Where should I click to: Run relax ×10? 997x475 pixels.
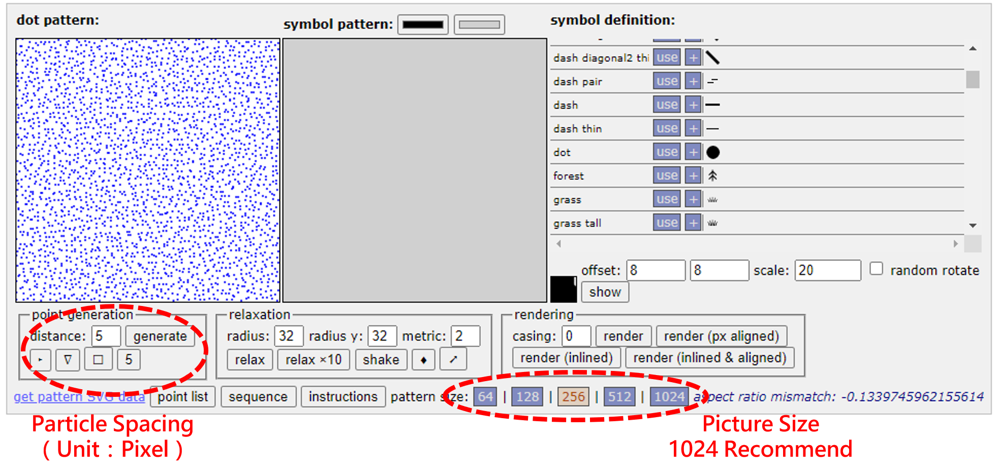(314, 360)
